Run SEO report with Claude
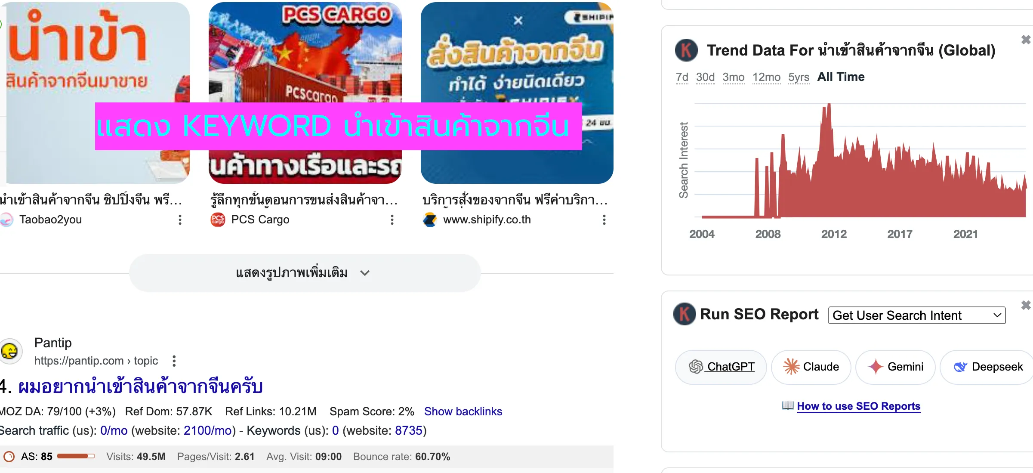 point(811,367)
